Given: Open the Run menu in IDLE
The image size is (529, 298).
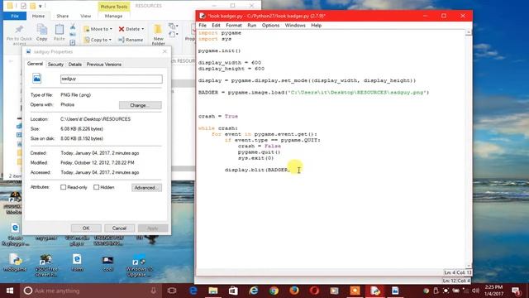Looking at the screenshot, I should click(251, 26).
